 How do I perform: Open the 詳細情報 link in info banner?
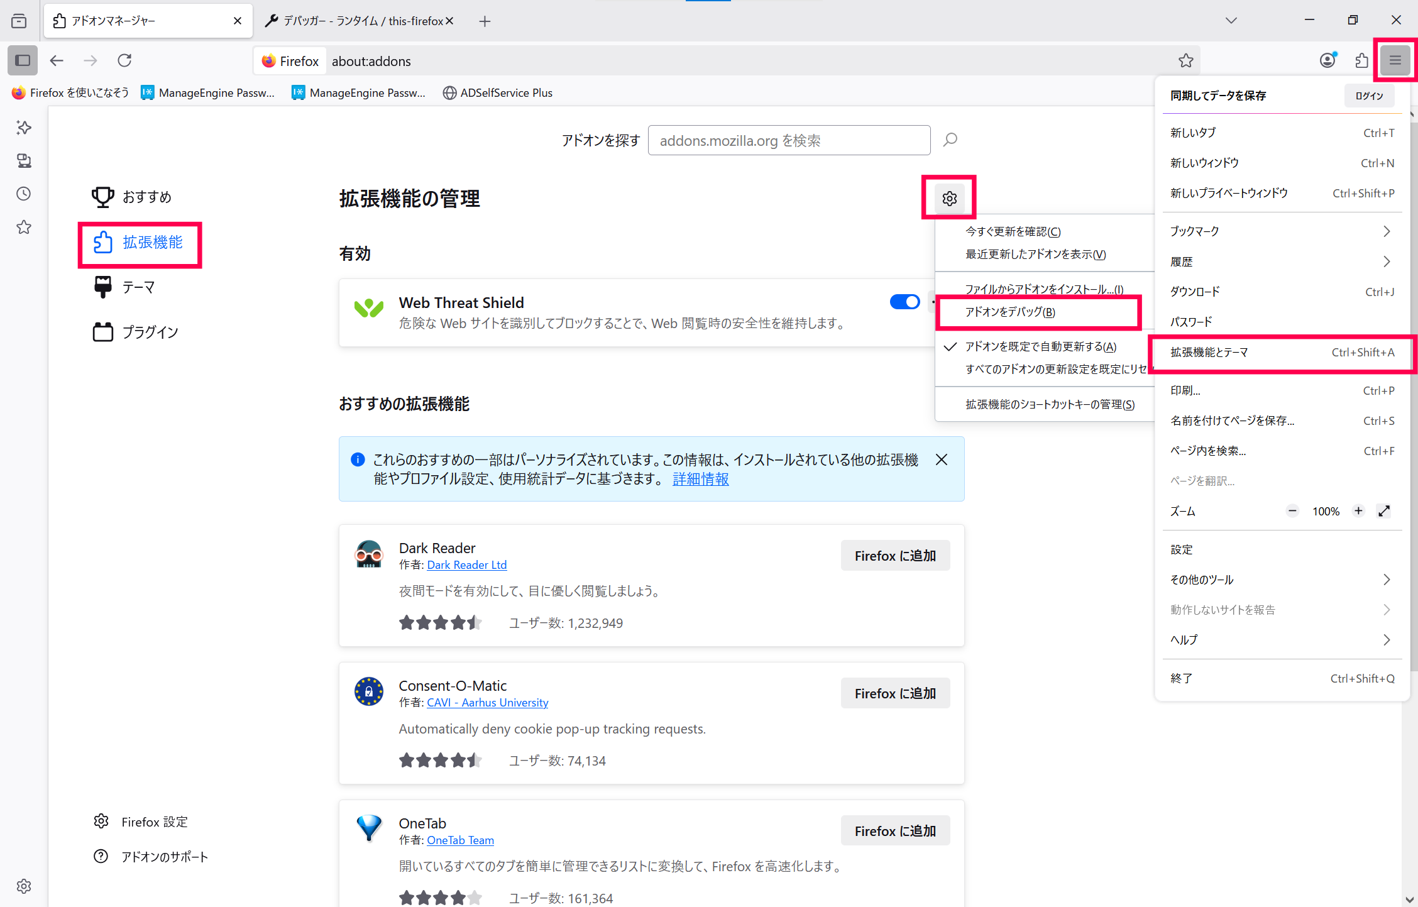coord(700,479)
